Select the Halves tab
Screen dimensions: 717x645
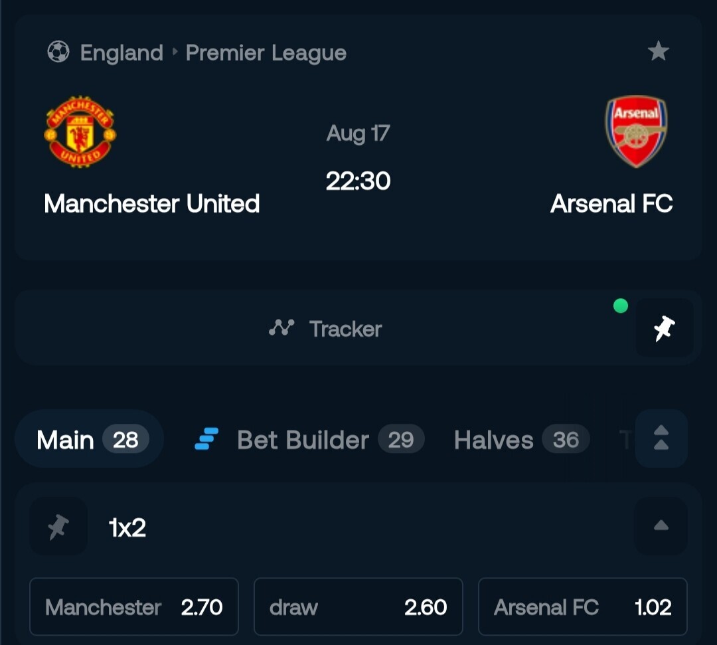pyautogui.click(x=522, y=440)
